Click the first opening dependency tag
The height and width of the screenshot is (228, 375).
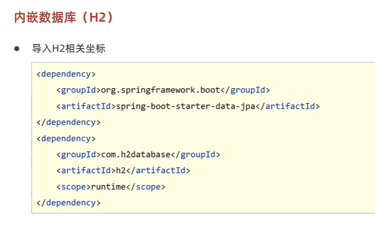(66, 73)
